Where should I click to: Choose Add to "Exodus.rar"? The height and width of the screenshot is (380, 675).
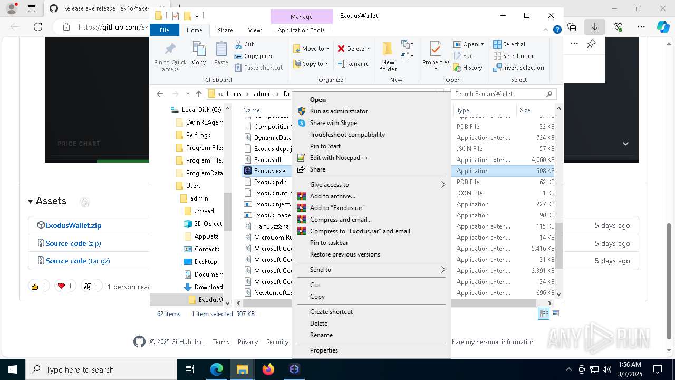[x=371, y=208]
